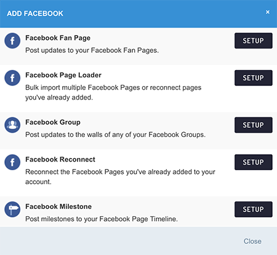Image resolution: width=277 pixels, height=255 pixels.
Task: Select the Facebook Page Loader title
Action: [63, 76]
